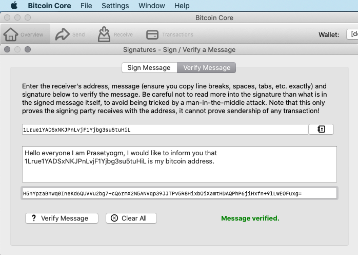358x255 pixels.
Task: Click the Wallet: label
Action: click(329, 35)
